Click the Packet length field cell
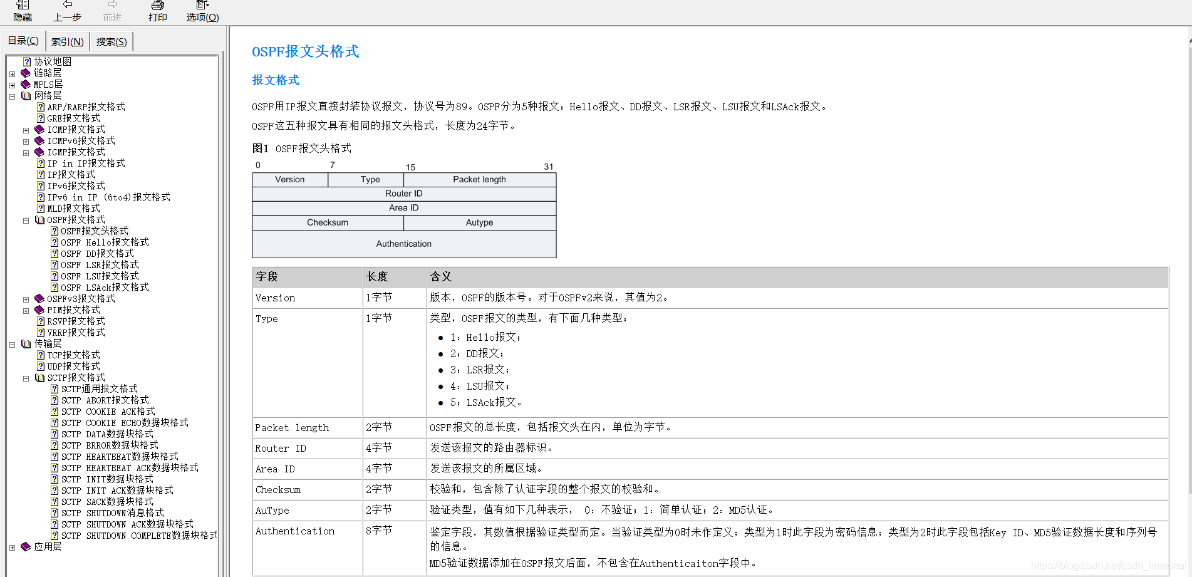Viewport: 1192px width, 577px height. pyautogui.click(x=308, y=428)
